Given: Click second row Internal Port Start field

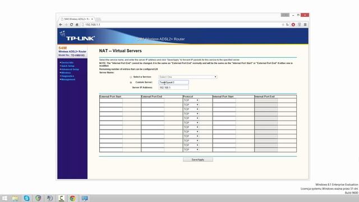Looking at the screenshot, I should (224, 105).
